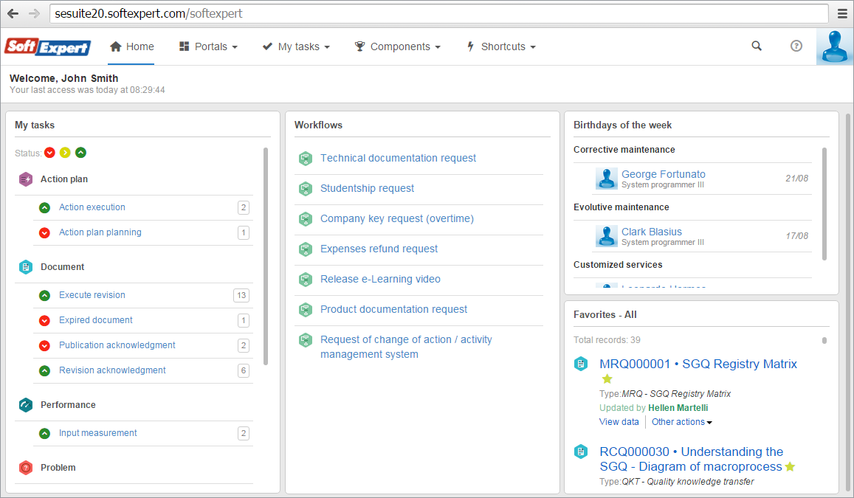
Task: Open the Execute revision task link
Action: click(x=92, y=295)
